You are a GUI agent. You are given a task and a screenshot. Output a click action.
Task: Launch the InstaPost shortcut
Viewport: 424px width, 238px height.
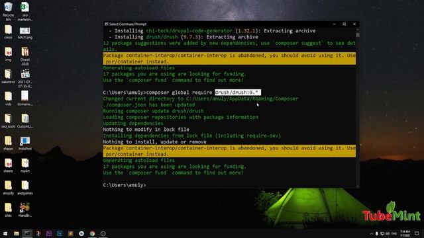(25, 143)
